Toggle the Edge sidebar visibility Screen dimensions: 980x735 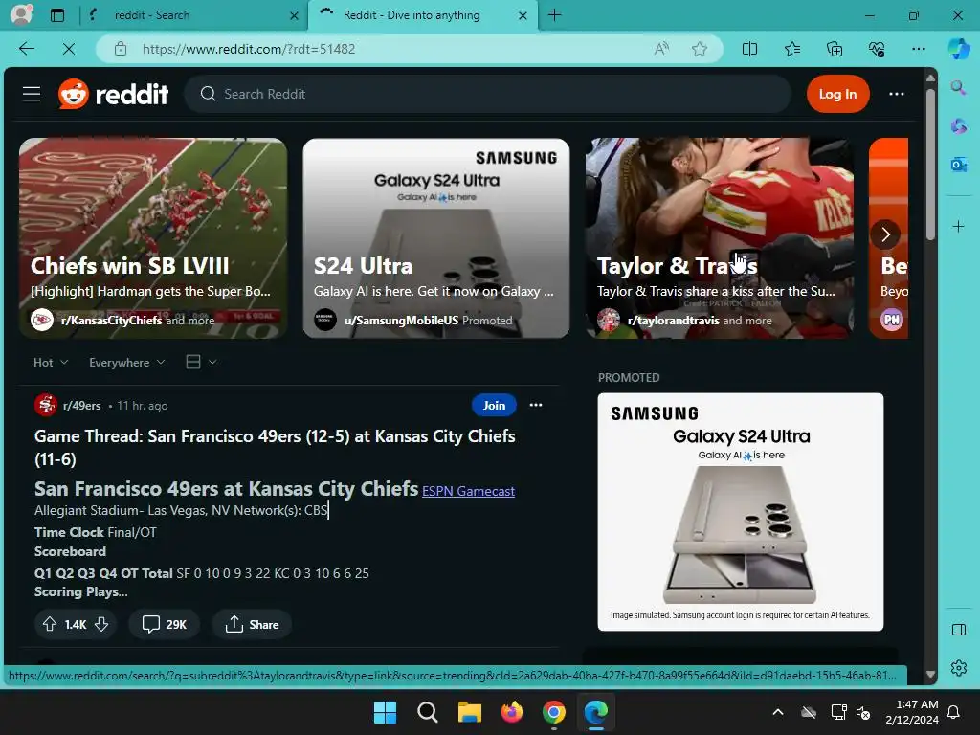959,630
